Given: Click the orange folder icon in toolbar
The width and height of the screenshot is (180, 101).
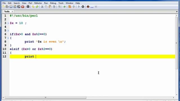Looking at the screenshot, I should click(x=70, y=7).
